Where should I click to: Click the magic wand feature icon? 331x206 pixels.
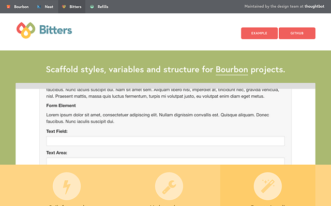pyautogui.click(x=268, y=186)
